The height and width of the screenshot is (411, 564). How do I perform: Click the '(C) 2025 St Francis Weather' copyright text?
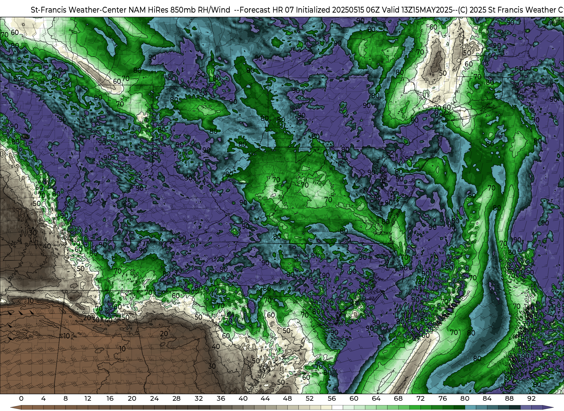click(x=507, y=10)
